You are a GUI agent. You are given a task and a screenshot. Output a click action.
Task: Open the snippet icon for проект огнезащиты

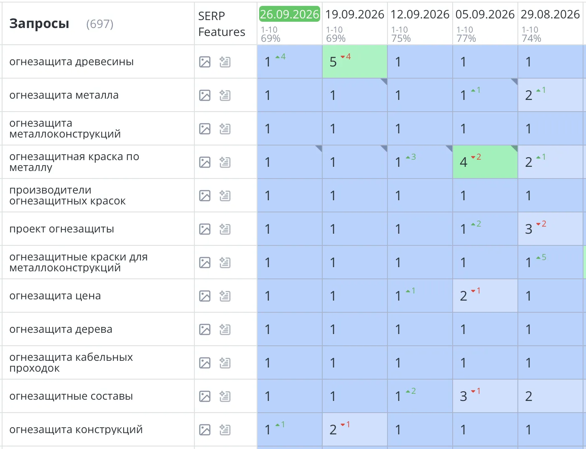pyautogui.click(x=225, y=229)
